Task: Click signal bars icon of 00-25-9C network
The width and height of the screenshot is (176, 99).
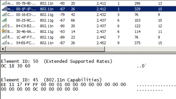Action: (x=4, y=20)
